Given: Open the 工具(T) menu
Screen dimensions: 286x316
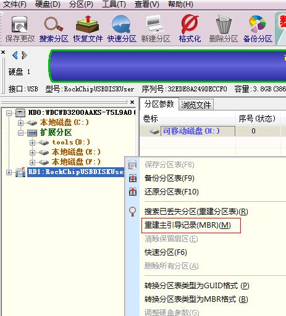Looking at the screenshot, I should 114,4.
